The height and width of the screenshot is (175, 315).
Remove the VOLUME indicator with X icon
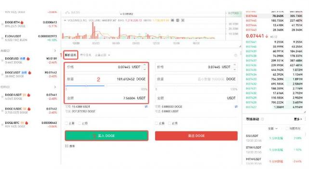(182, 21)
